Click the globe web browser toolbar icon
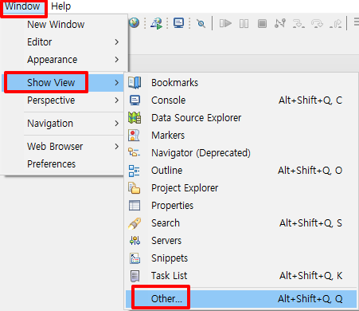Screen dimensions: 359x311 pyautogui.click(x=135, y=23)
